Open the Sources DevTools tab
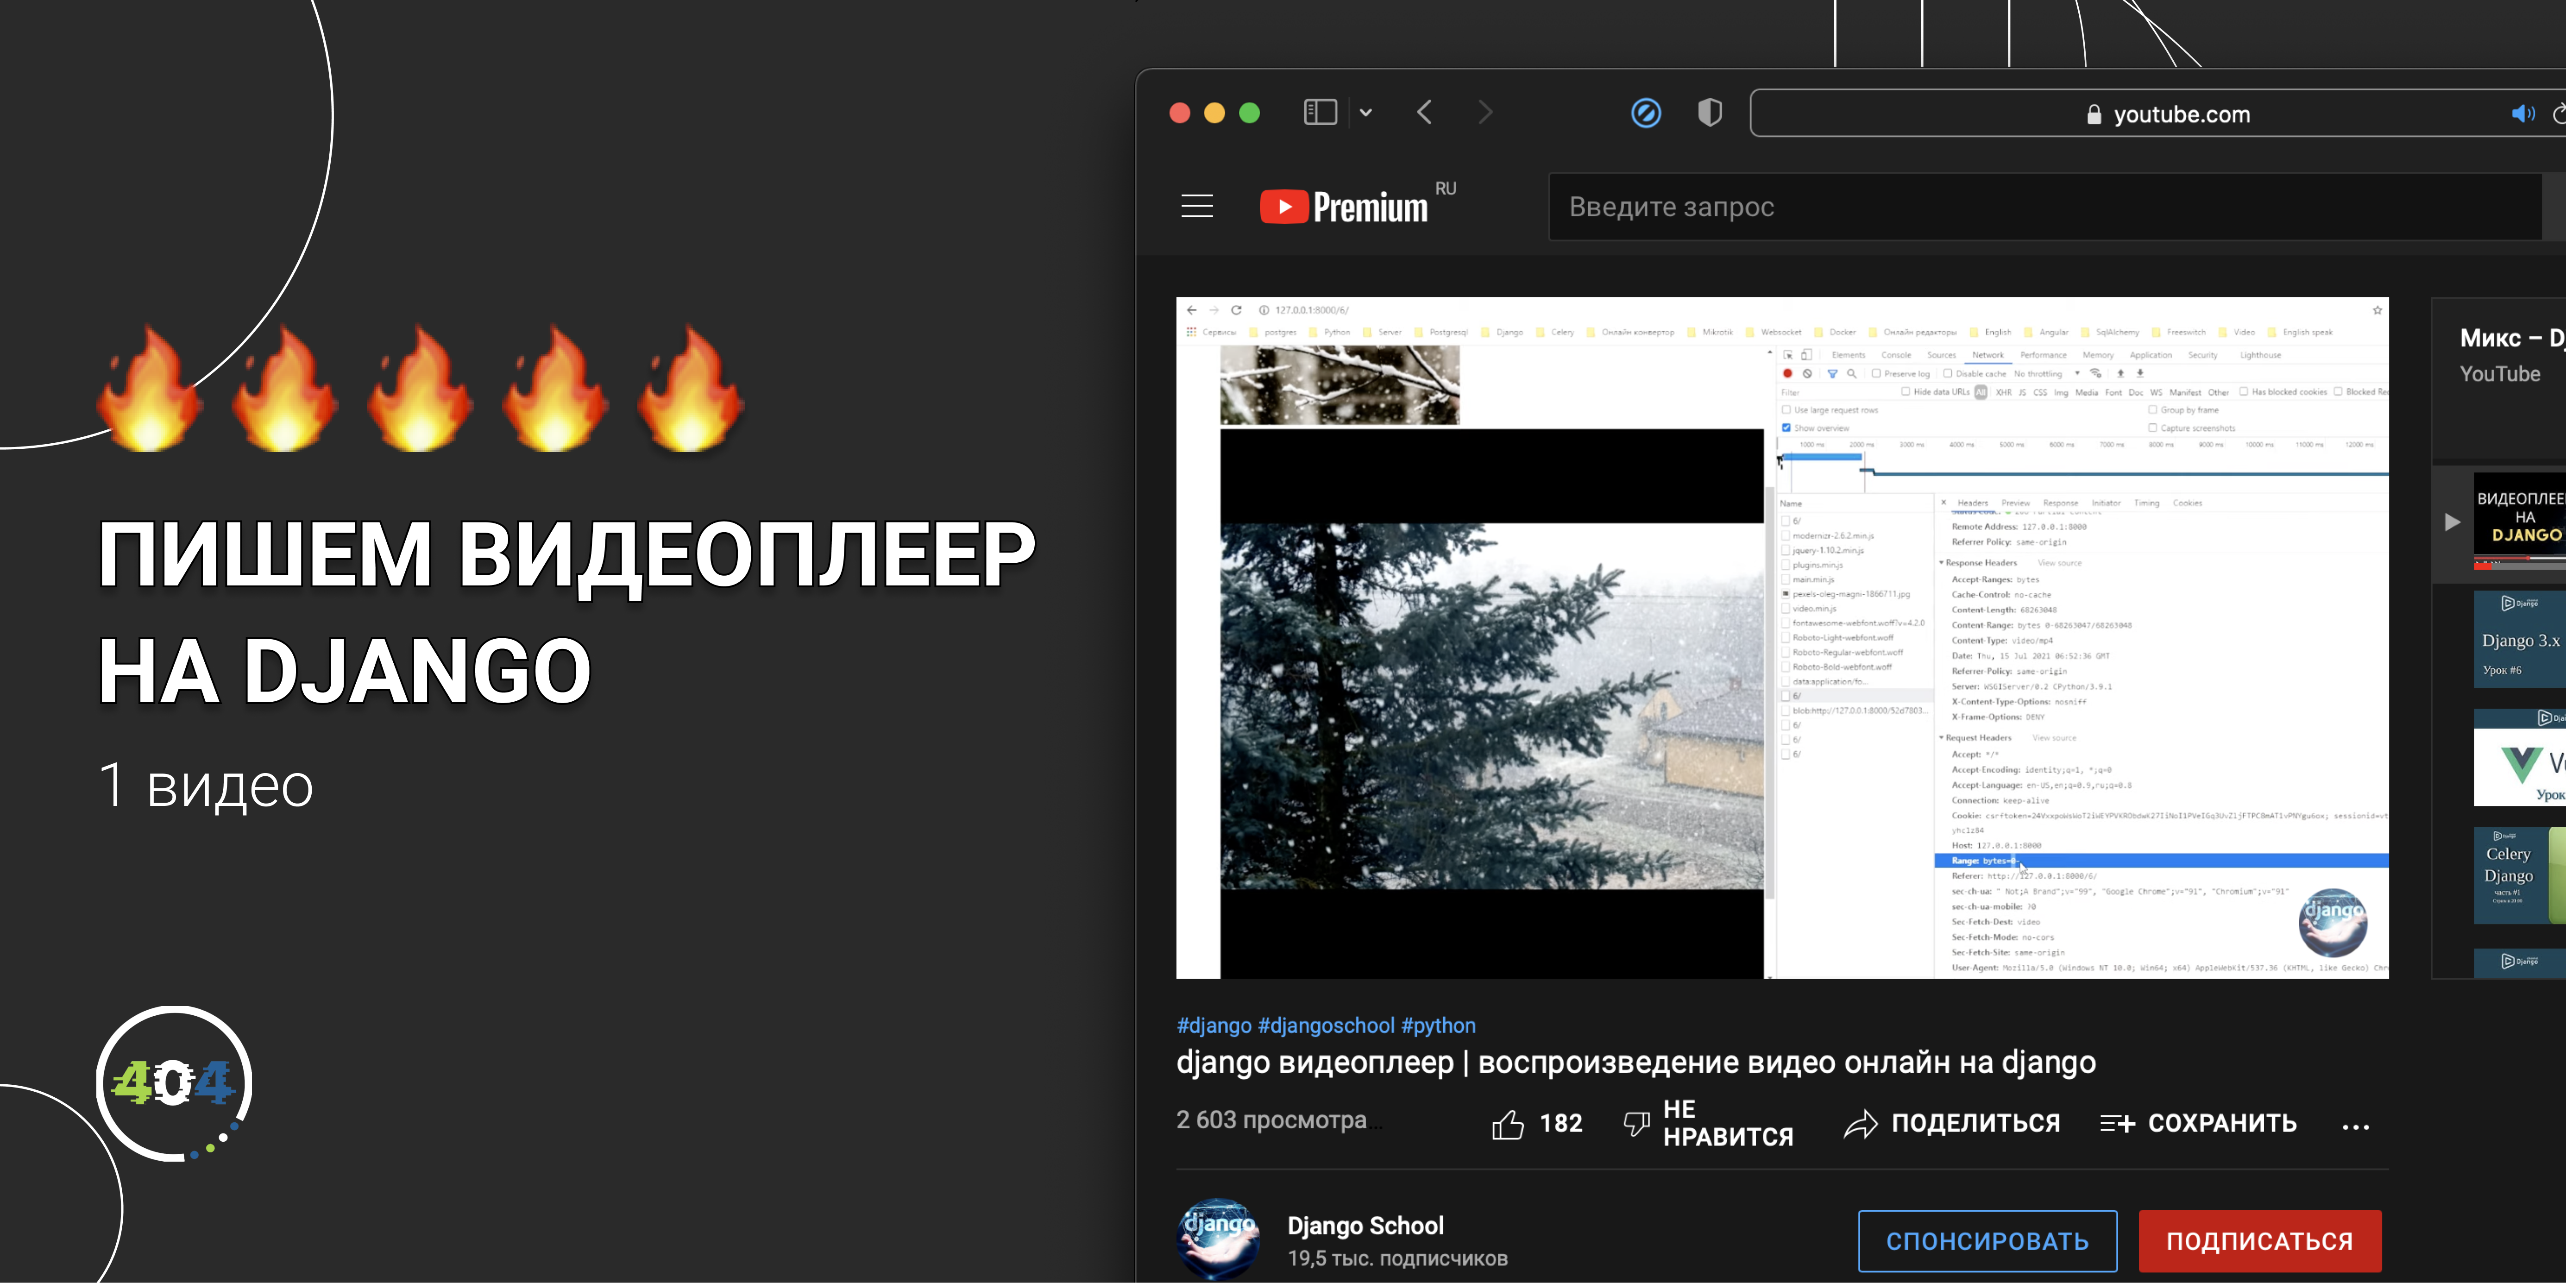2566x1283 pixels. [1942, 355]
